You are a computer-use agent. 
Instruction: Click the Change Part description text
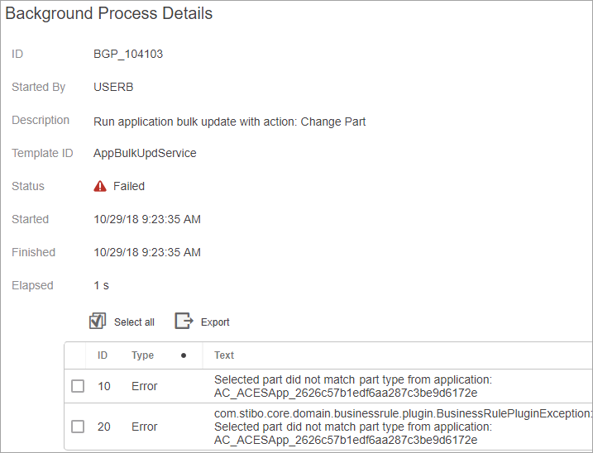[332, 122]
